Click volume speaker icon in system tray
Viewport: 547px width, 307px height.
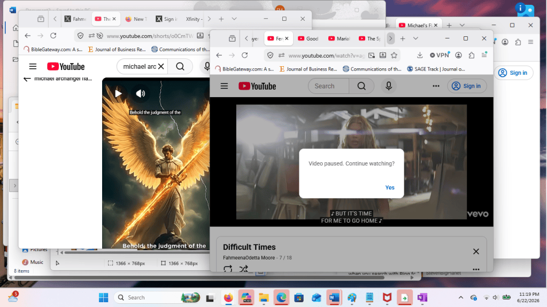point(495,297)
